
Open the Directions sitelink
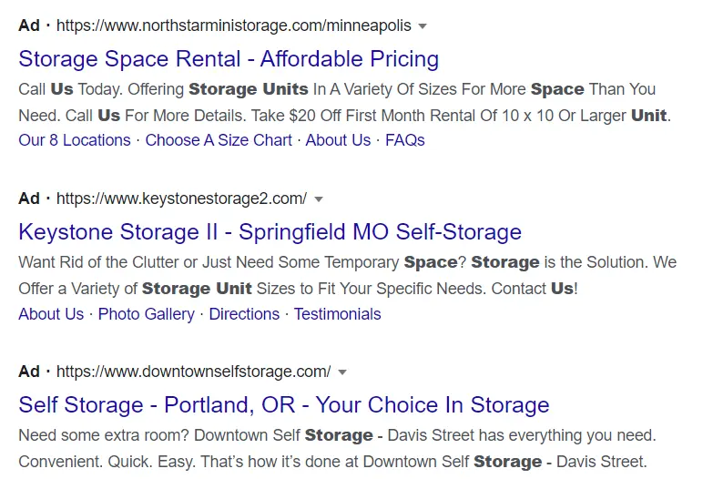pos(243,314)
